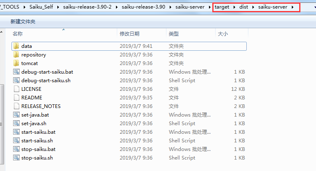Viewport: 316px width, 171px height.
Task: Click the Windows 批处理 type of start-saiku.bat
Action: pyautogui.click(x=190, y=132)
